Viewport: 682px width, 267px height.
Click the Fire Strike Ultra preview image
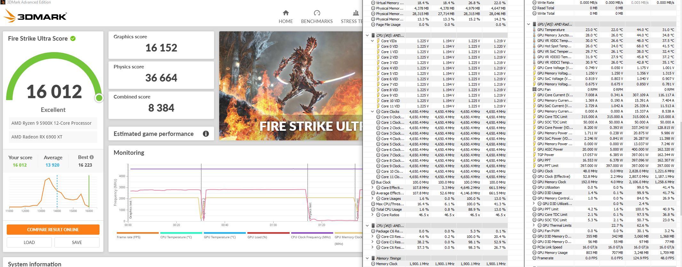coord(291,86)
